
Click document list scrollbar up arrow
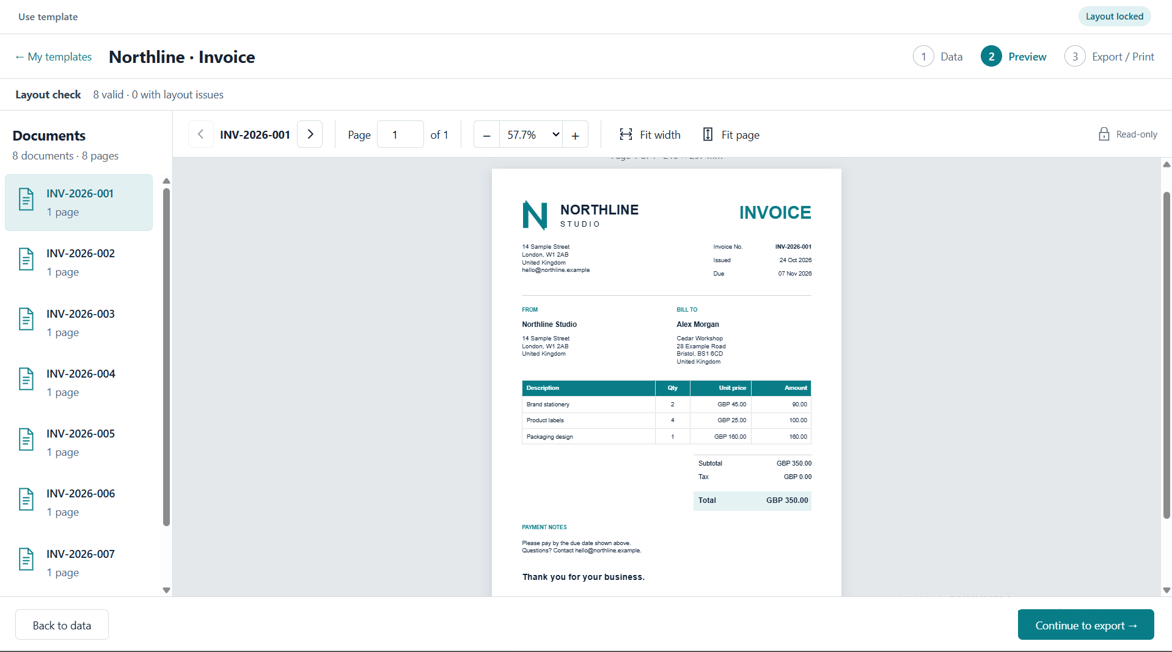pos(166,181)
